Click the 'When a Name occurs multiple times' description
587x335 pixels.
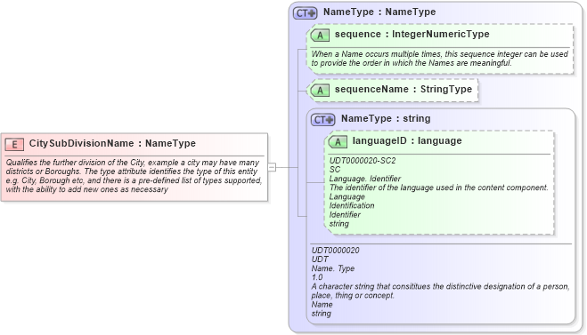pos(439,59)
